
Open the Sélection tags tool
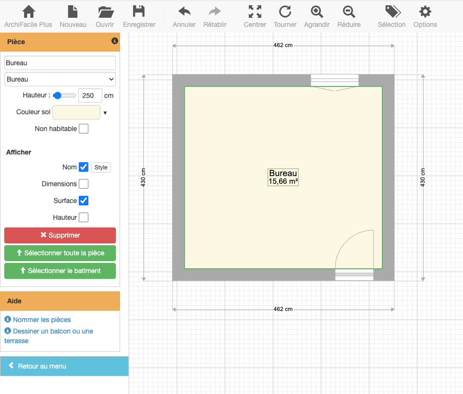(x=391, y=12)
